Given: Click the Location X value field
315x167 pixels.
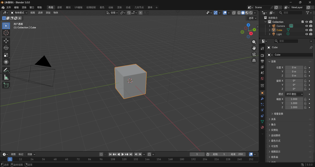Looking at the screenshot, I should point(294,68).
